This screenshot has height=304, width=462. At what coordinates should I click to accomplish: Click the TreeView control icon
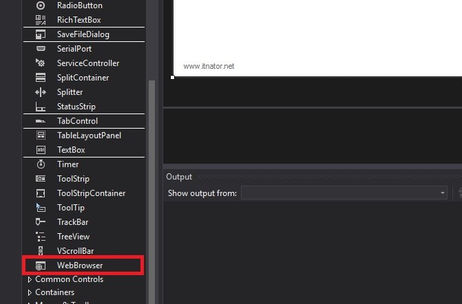pos(41,237)
